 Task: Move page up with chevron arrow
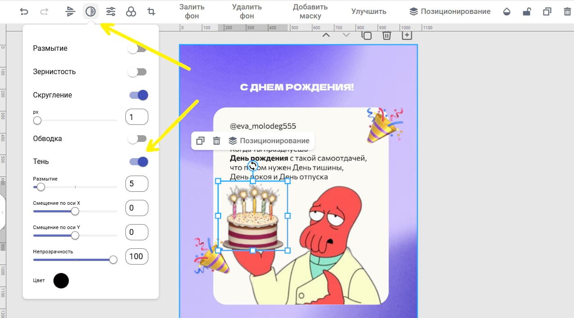[326, 35]
